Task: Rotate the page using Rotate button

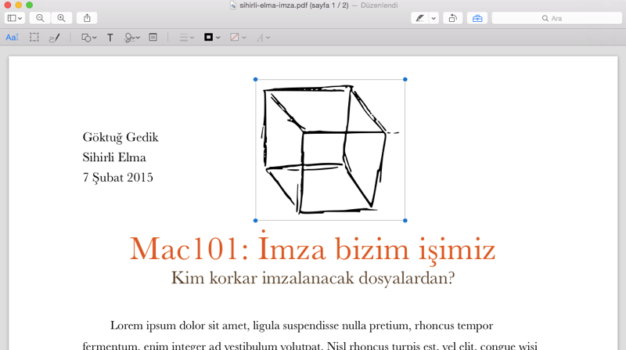Action: 452,18
